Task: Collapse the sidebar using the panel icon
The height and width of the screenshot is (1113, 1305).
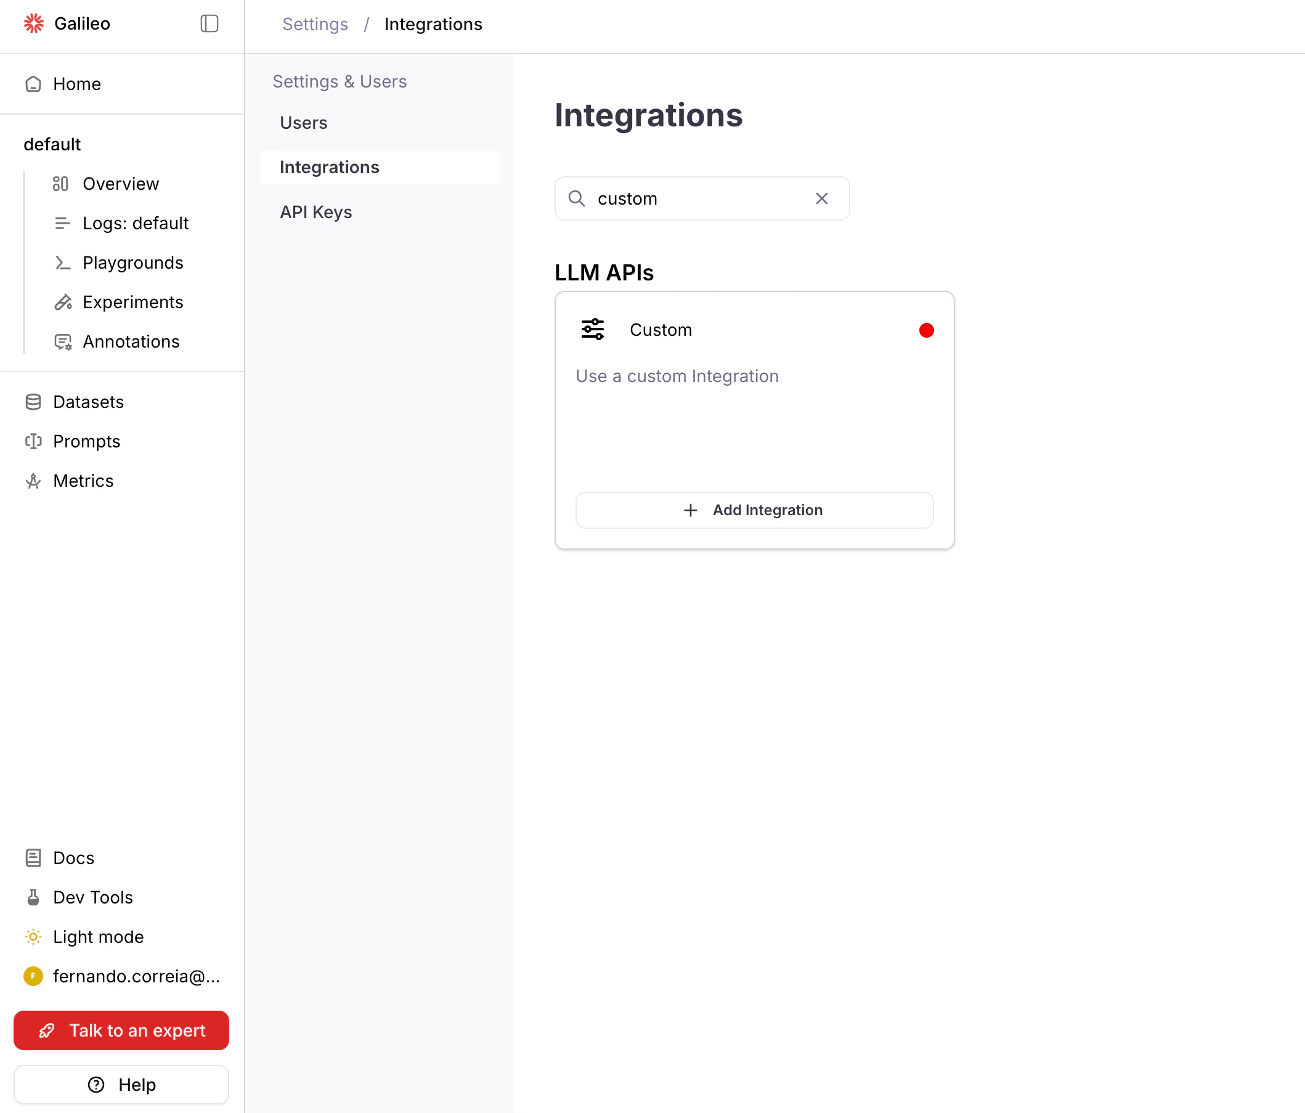Action: pyautogui.click(x=208, y=23)
